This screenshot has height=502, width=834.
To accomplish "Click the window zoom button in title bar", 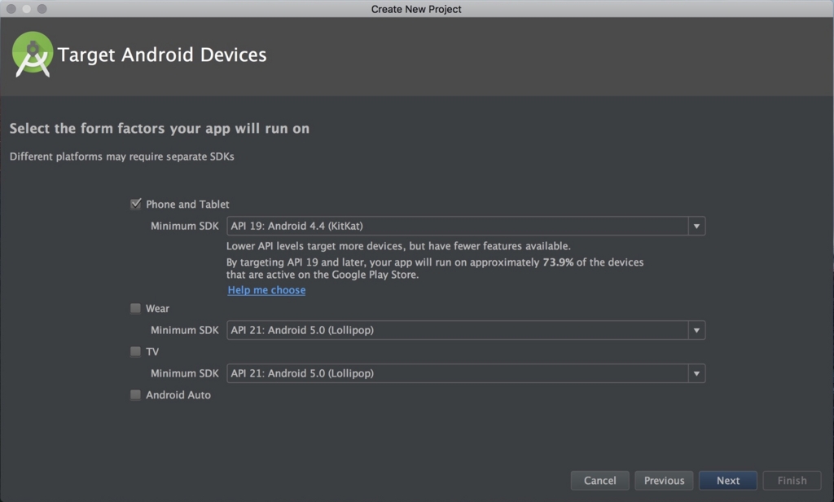I will (x=42, y=9).
